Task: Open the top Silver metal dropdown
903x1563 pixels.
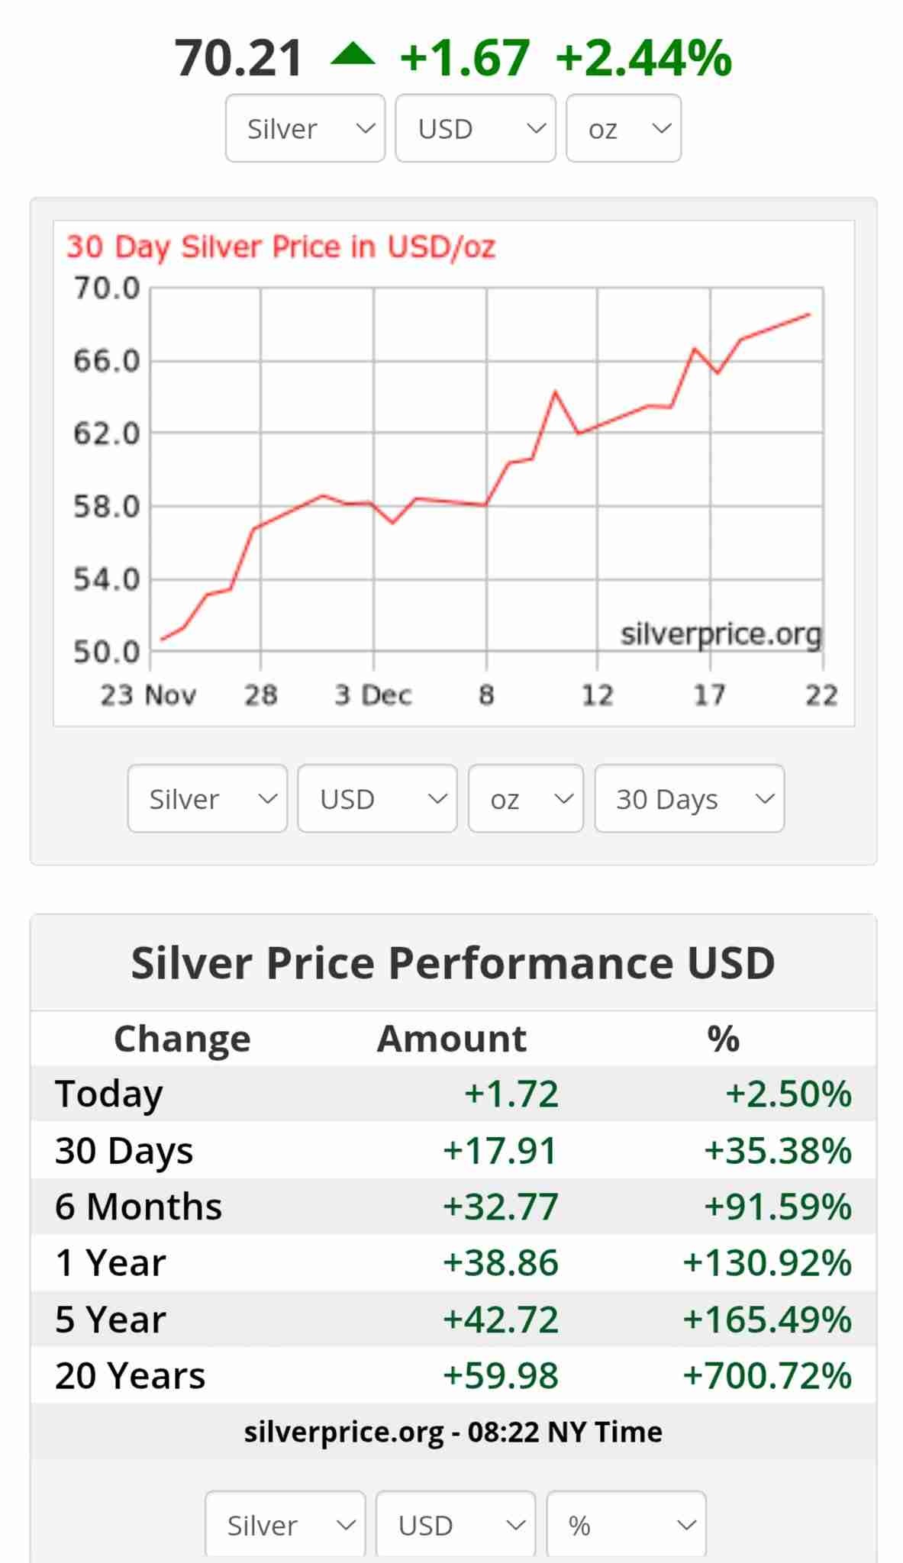Action: point(305,128)
